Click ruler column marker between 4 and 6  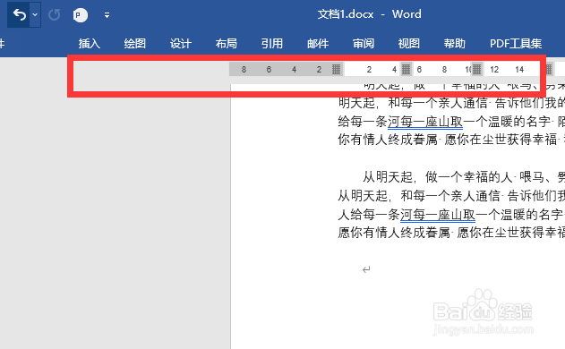tap(407, 69)
